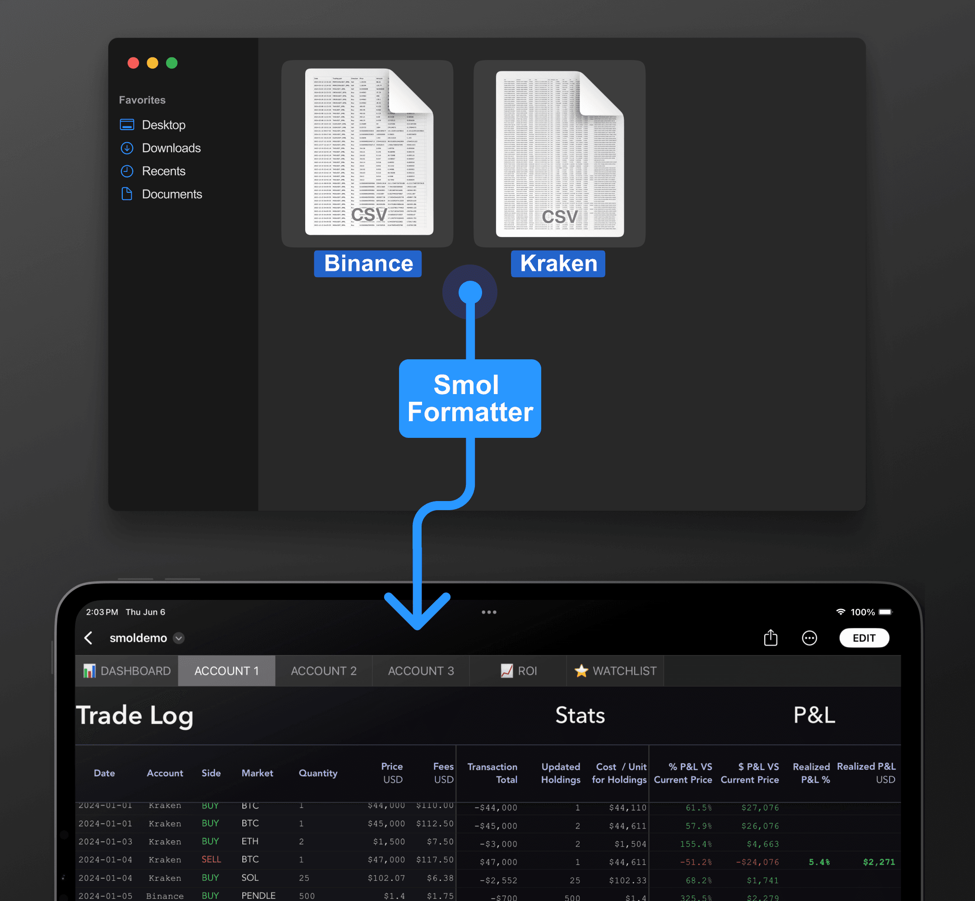Select the realized P&L value $2,271
Viewport: 975px width, 901px height.
(x=879, y=862)
